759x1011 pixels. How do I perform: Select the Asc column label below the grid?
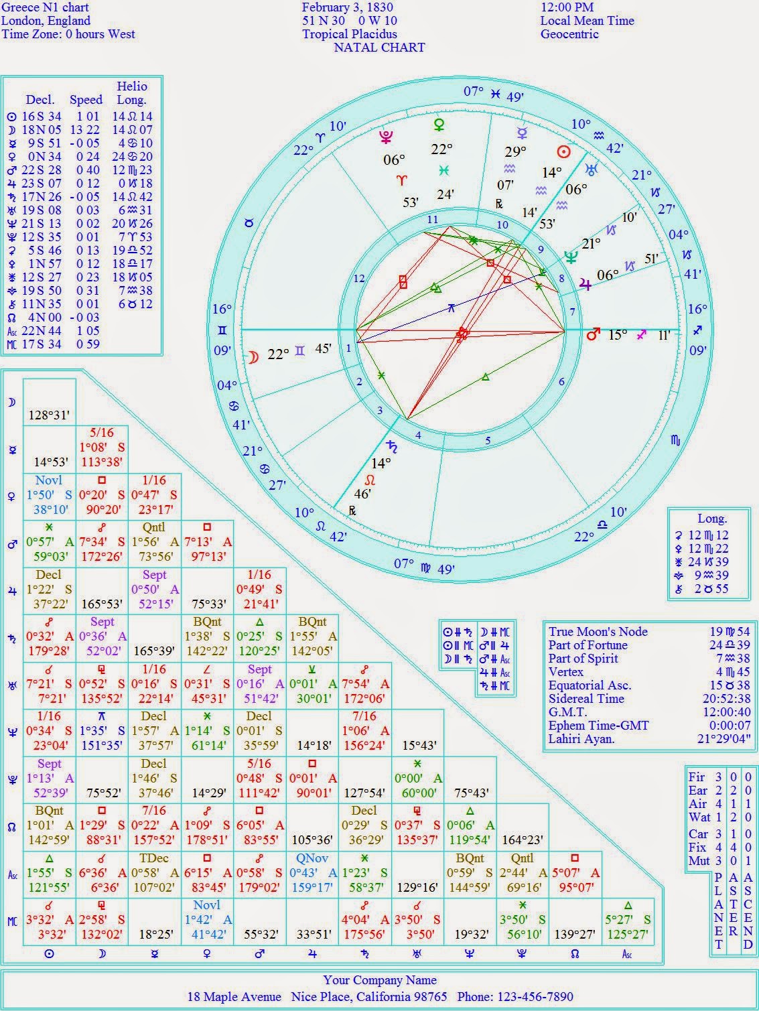click(x=628, y=954)
